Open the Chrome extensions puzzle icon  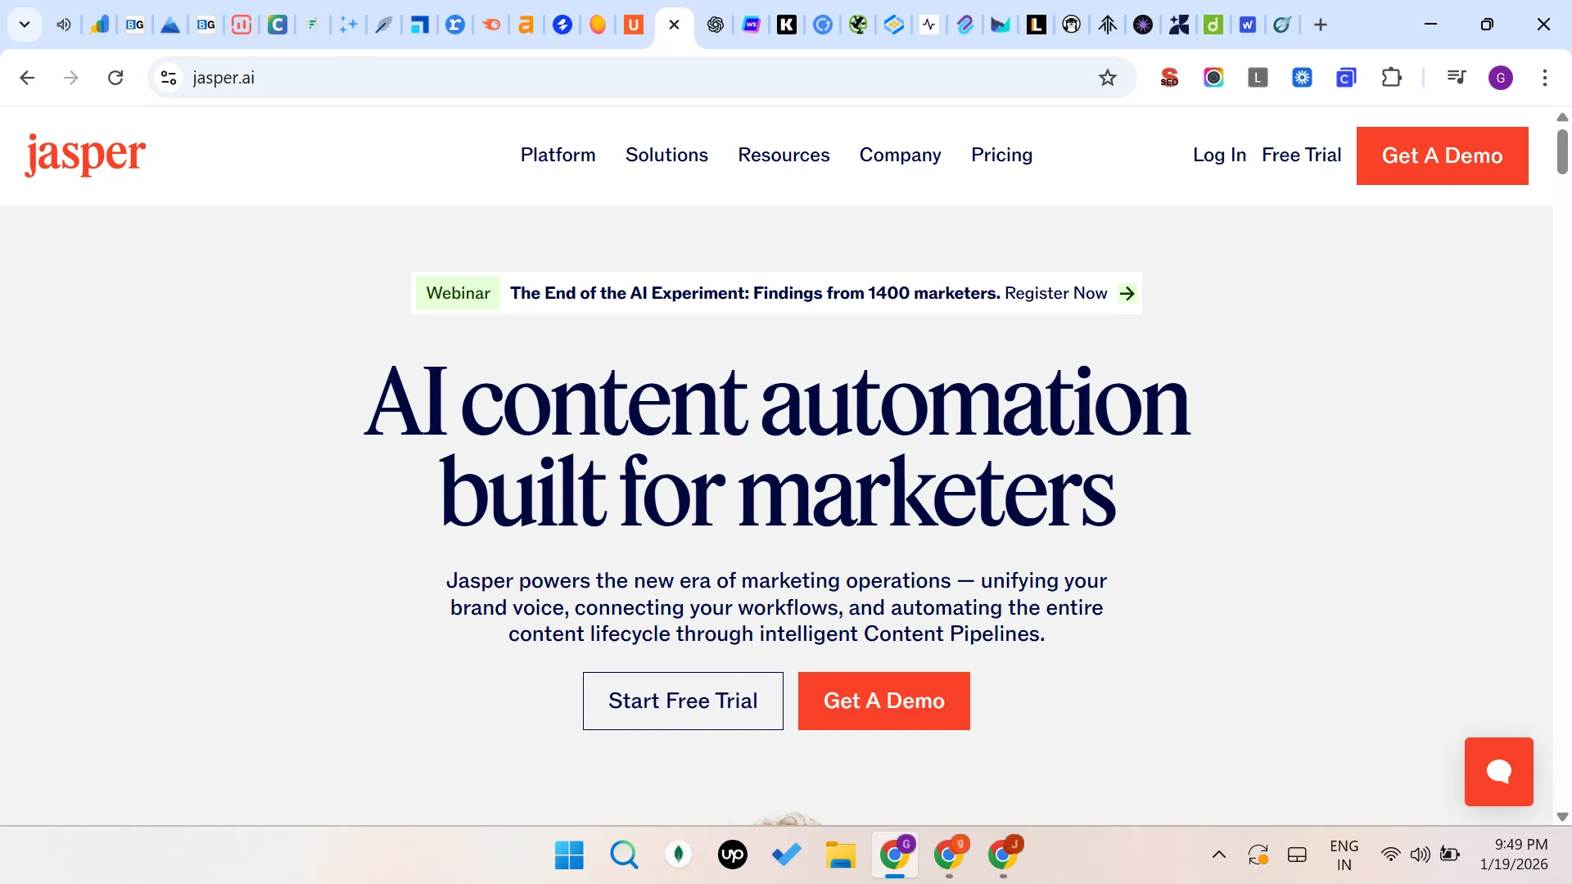tap(1392, 77)
